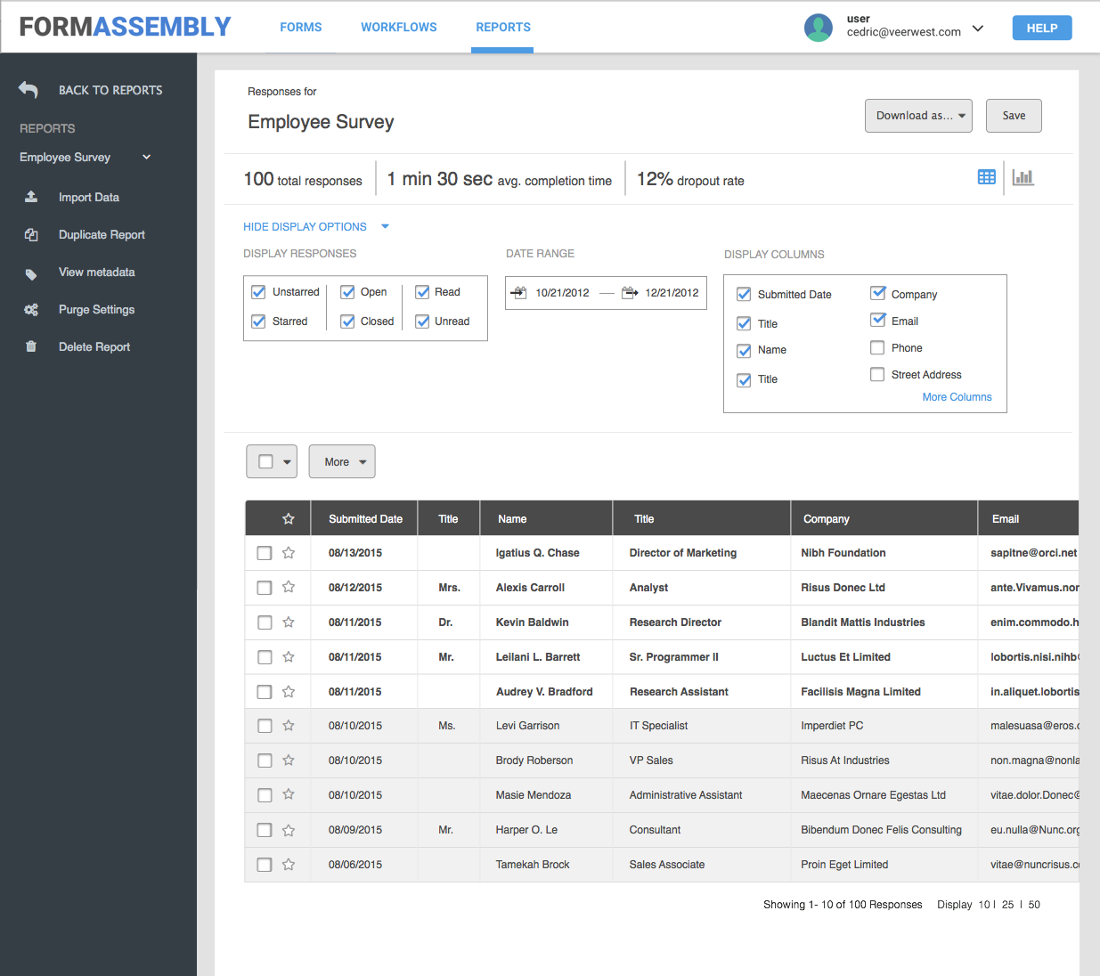Click the Duplicate Report copy icon

pyautogui.click(x=31, y=235)
